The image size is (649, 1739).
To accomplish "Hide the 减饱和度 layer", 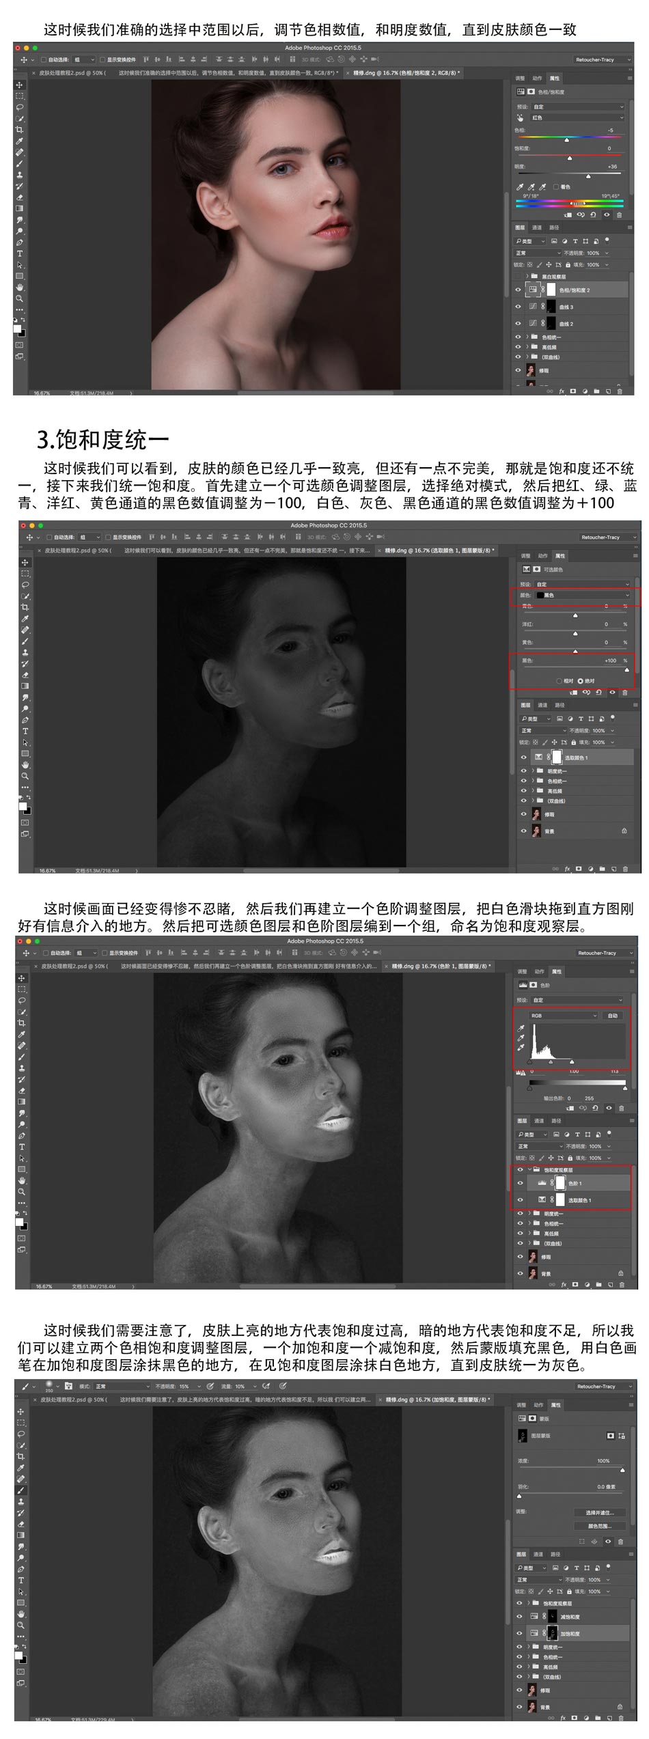I will point(519,1617).
